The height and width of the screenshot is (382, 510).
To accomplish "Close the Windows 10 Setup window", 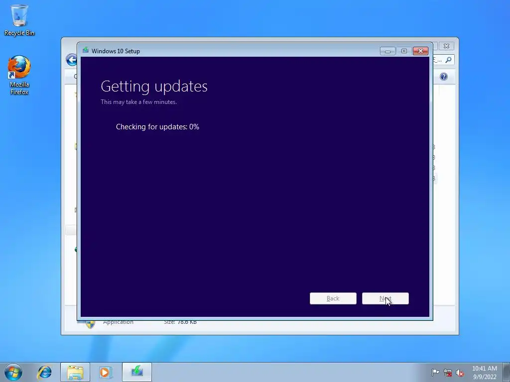I will point(420,51).
